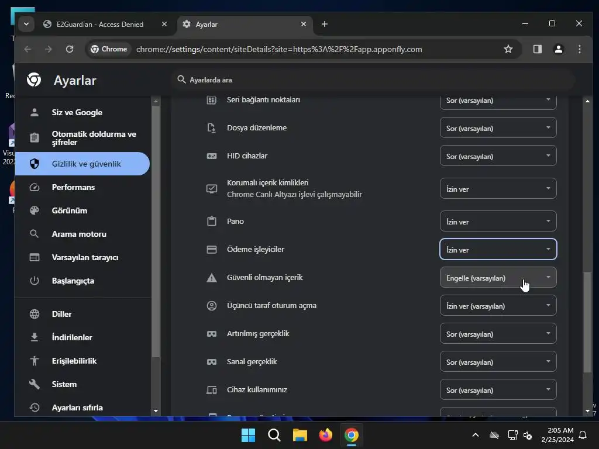The width and height of the screenshot is (599, 449).
Task: Open the Pano permission dropdown
Action: (498, 222)
